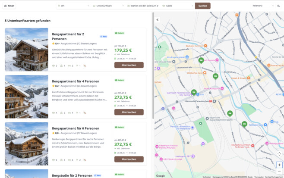Click the dm-drogerie markt map pin
The image size is (284, 178).
tap(187, 57)
